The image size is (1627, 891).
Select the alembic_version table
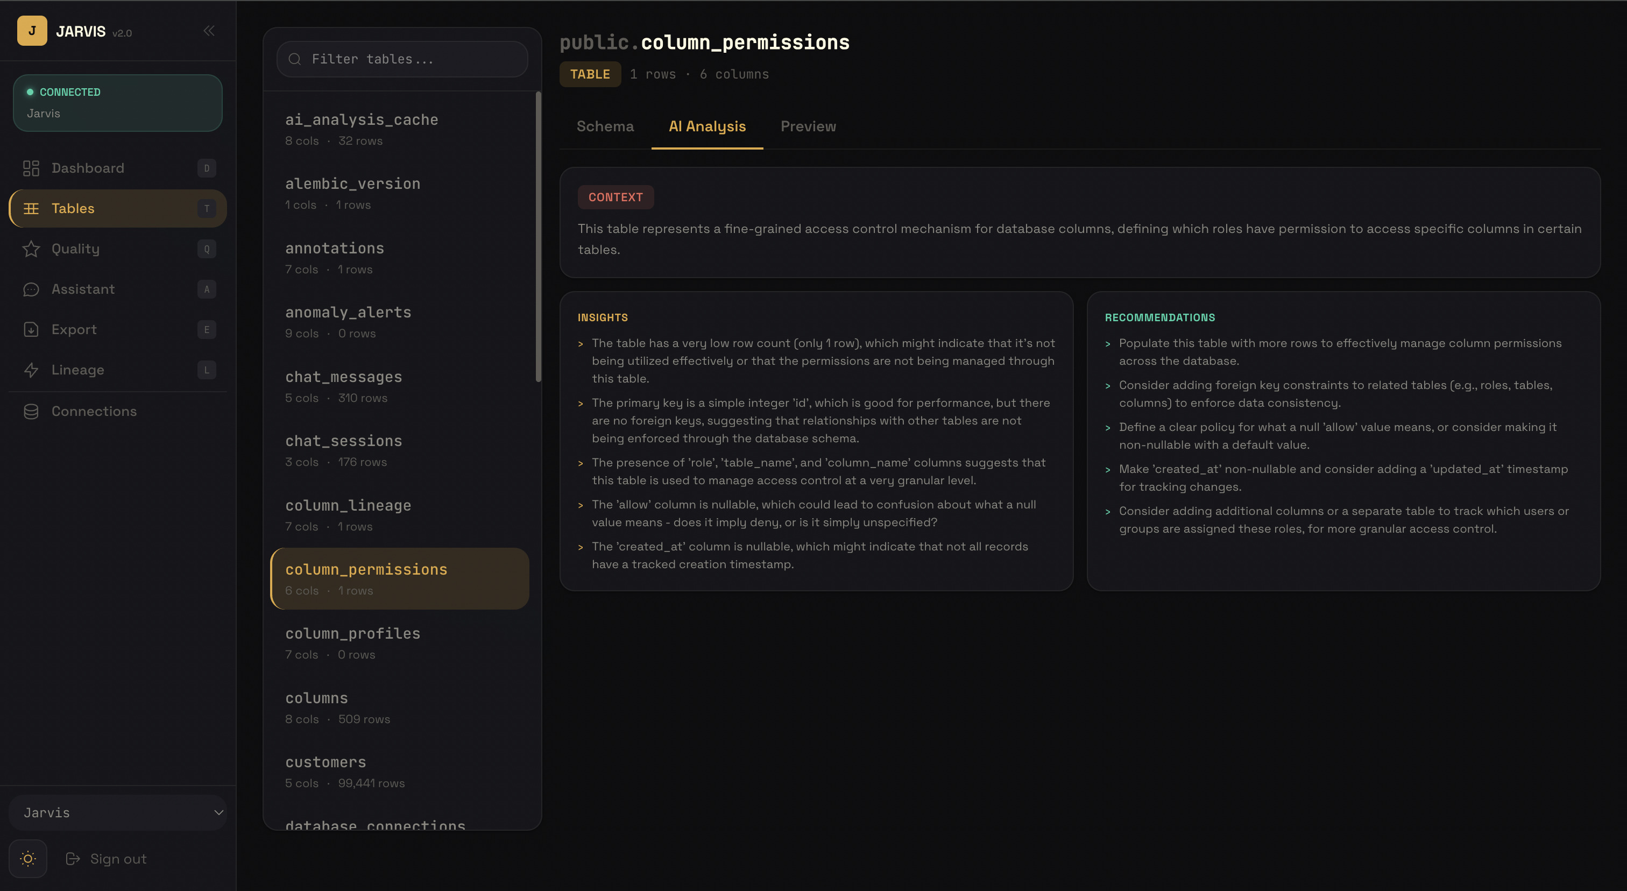(x=400, y=193)
